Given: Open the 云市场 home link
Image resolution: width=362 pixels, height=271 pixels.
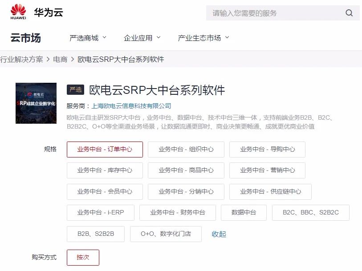Looking at the screenshot, I should (x=26, y=38).
